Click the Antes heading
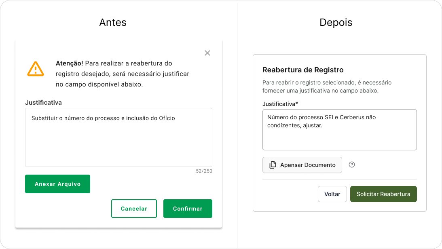Viewport: 442px width, 249px height. (x=113, y=23)
